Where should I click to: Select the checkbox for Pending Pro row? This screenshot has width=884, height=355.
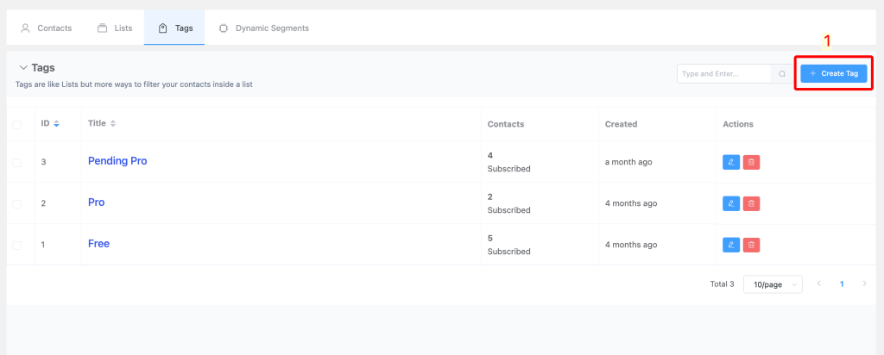click(x=17, y=162)
